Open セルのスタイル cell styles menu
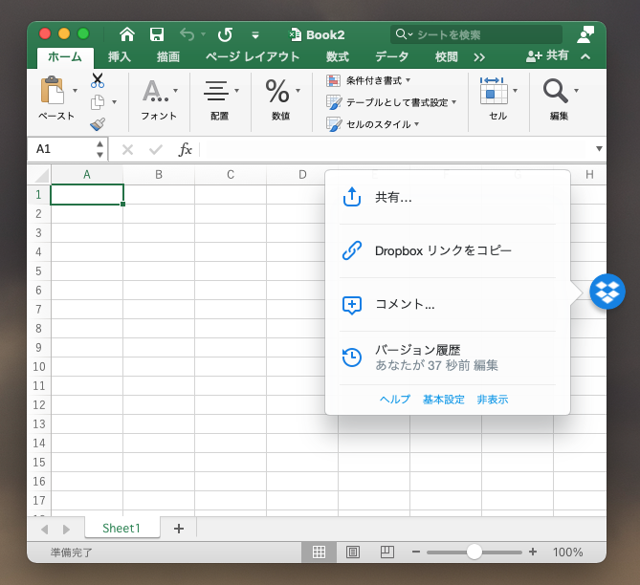640x585 pixels. 373,124
